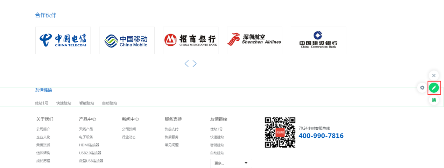Open 智能建站 in the footer column
444x168 pixels.
pos(217,145)
